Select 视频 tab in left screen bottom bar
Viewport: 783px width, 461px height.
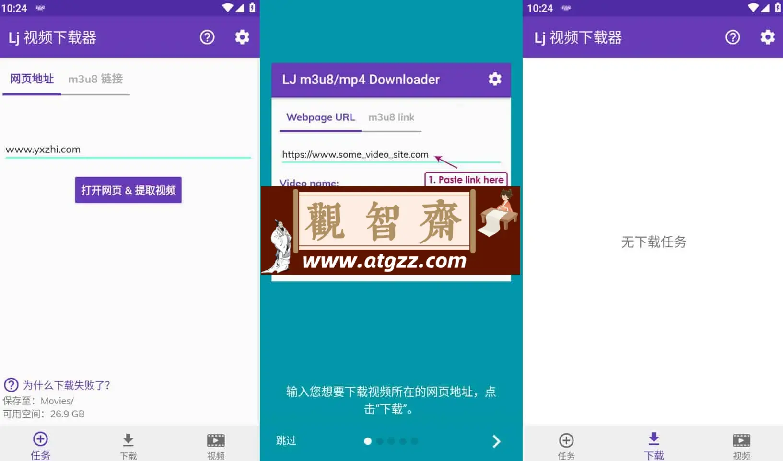point(216,447)
